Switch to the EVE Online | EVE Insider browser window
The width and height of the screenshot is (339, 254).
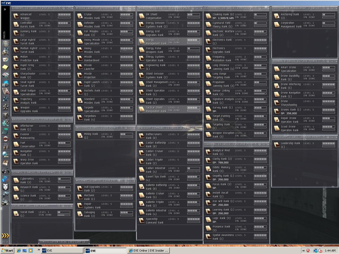point(149,251)
